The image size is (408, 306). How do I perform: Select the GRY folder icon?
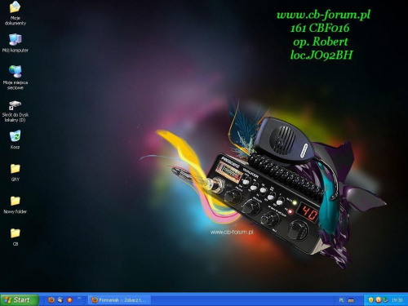[x=16, y=172]
